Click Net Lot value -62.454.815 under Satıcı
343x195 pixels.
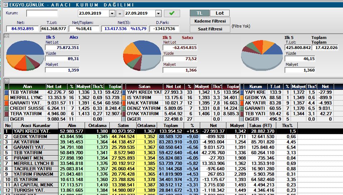pyautogui.click(x=180, y=48)
